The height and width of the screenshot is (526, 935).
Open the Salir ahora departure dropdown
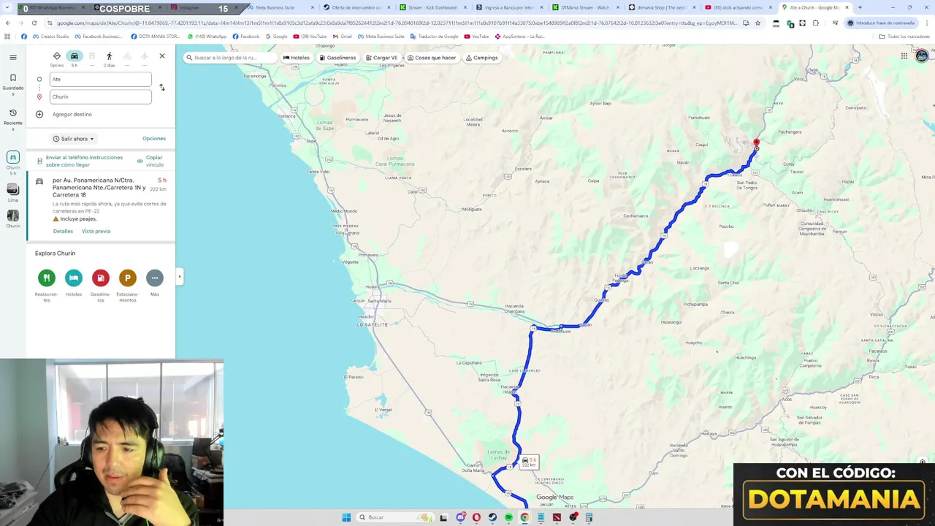74,139
